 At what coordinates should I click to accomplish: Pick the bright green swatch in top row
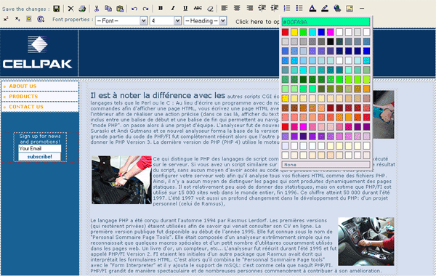pyautogui.click(x=303, y=32)
